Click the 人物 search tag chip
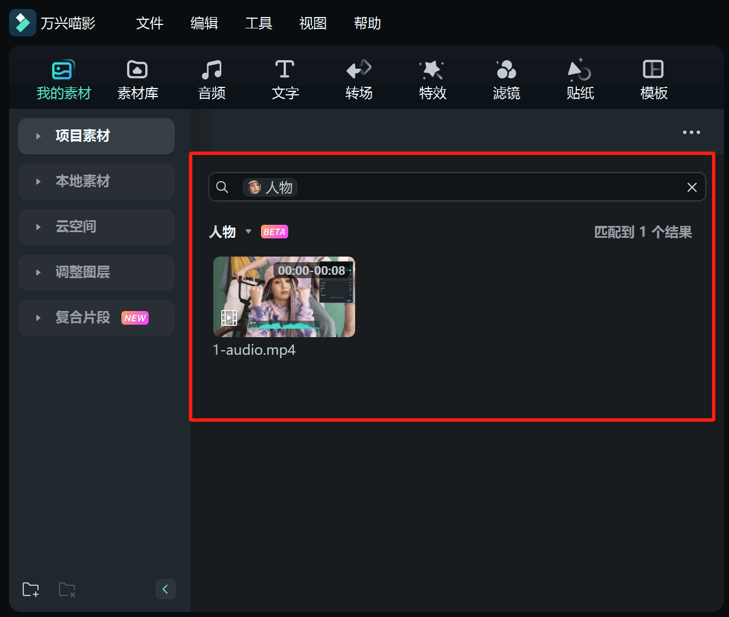This screenshot has height=617, width=729. pyautogui.click(x=270, y=187)
